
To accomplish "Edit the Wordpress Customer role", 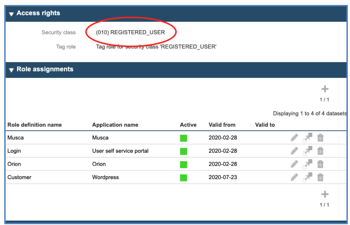I will [x=294, y=177].
